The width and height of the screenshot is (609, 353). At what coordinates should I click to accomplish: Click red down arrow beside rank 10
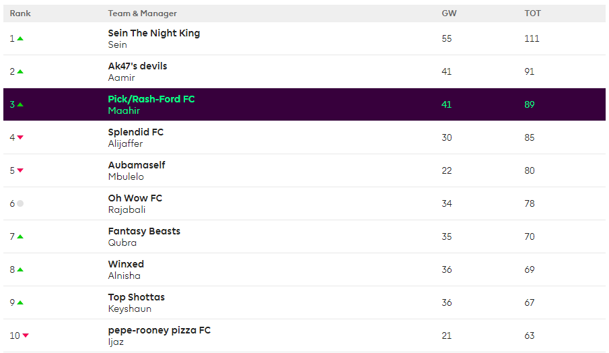click(26, 336)
